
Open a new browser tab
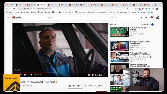[156, 5]
